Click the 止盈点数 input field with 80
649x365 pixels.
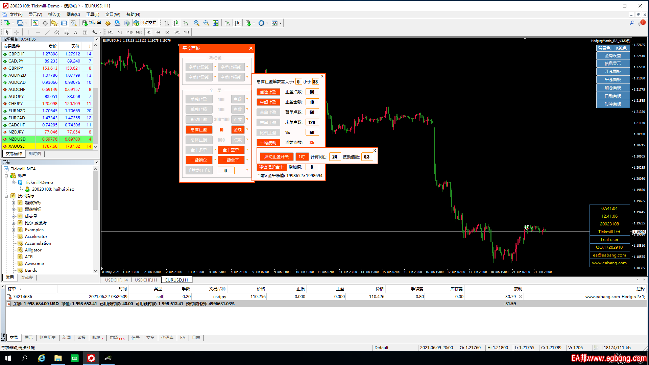point(312,92)
